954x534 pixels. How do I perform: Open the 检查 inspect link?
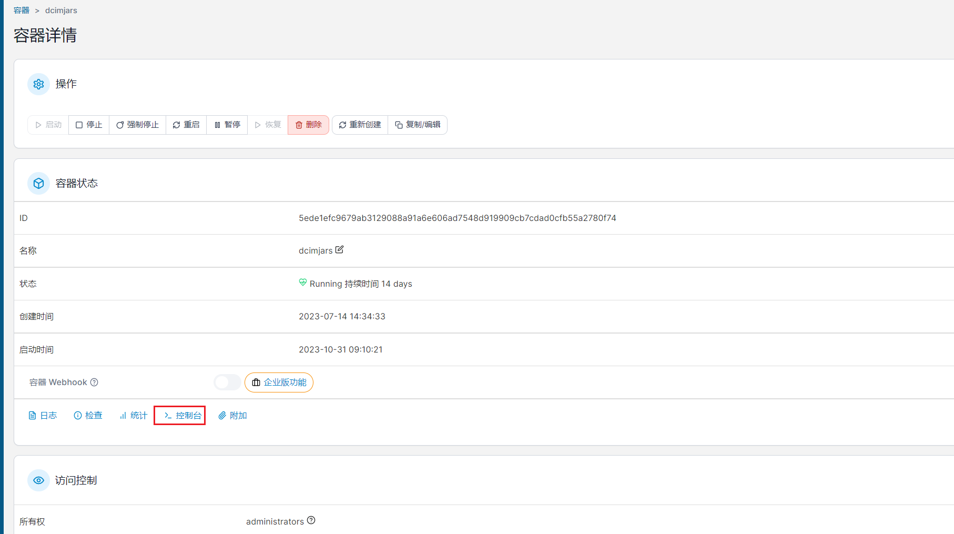click(88, 416)
